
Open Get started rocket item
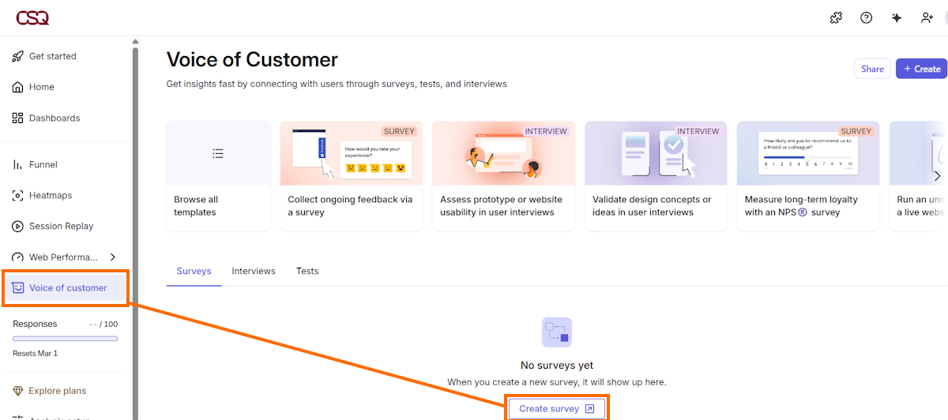point(52,56)
